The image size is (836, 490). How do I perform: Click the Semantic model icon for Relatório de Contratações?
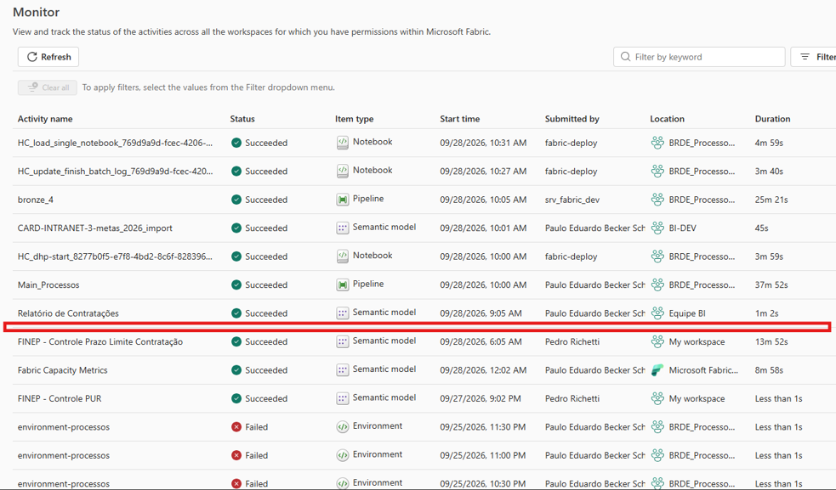coord(343,313)
